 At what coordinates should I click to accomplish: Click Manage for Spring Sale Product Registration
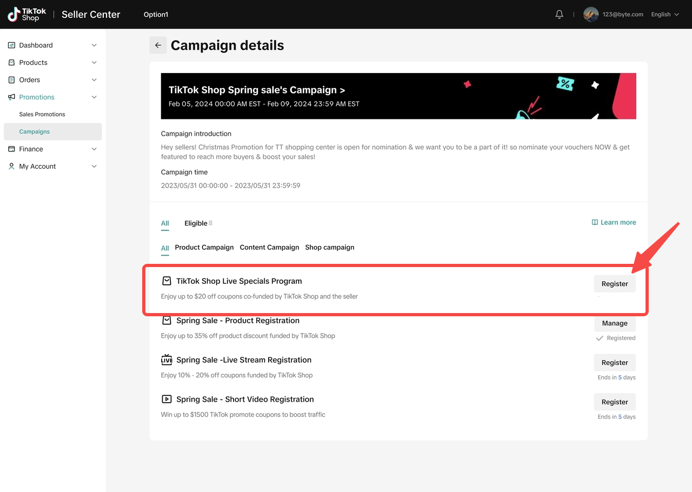[x=615, y=323]
